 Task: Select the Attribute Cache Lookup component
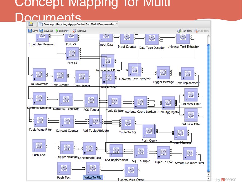140,102
